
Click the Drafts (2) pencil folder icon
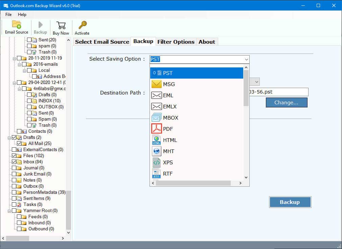(x=19, y=138)
